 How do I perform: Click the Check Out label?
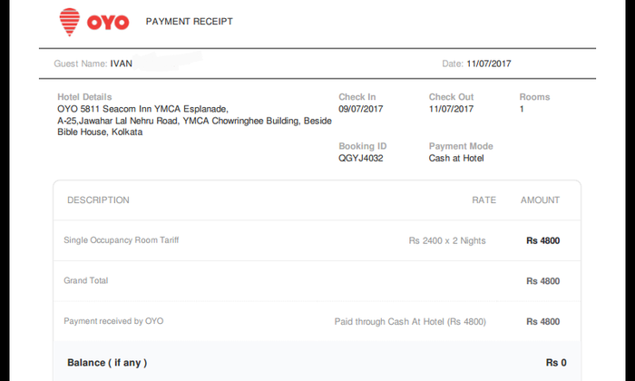click(x=451, y=97)
